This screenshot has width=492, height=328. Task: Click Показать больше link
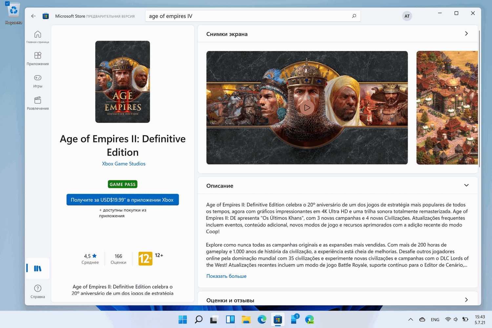226,276
